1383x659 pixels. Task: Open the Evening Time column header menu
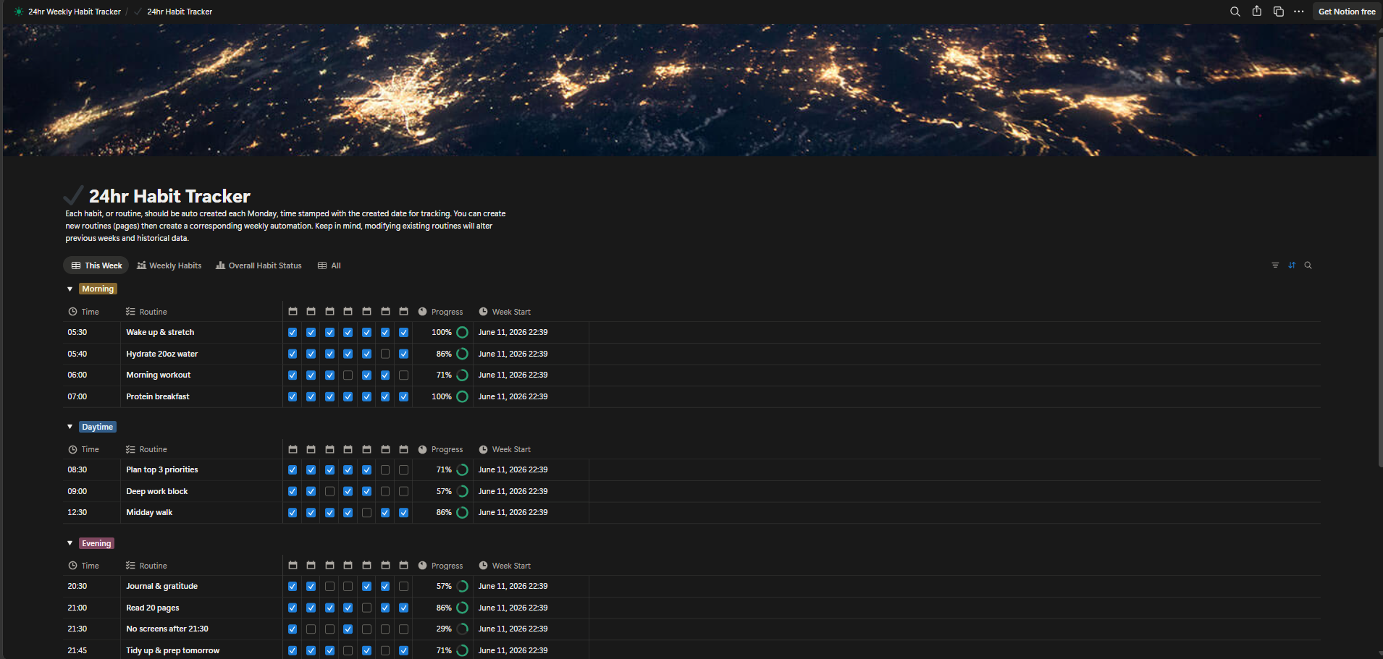pyautogui.click(x=91, y=566)
